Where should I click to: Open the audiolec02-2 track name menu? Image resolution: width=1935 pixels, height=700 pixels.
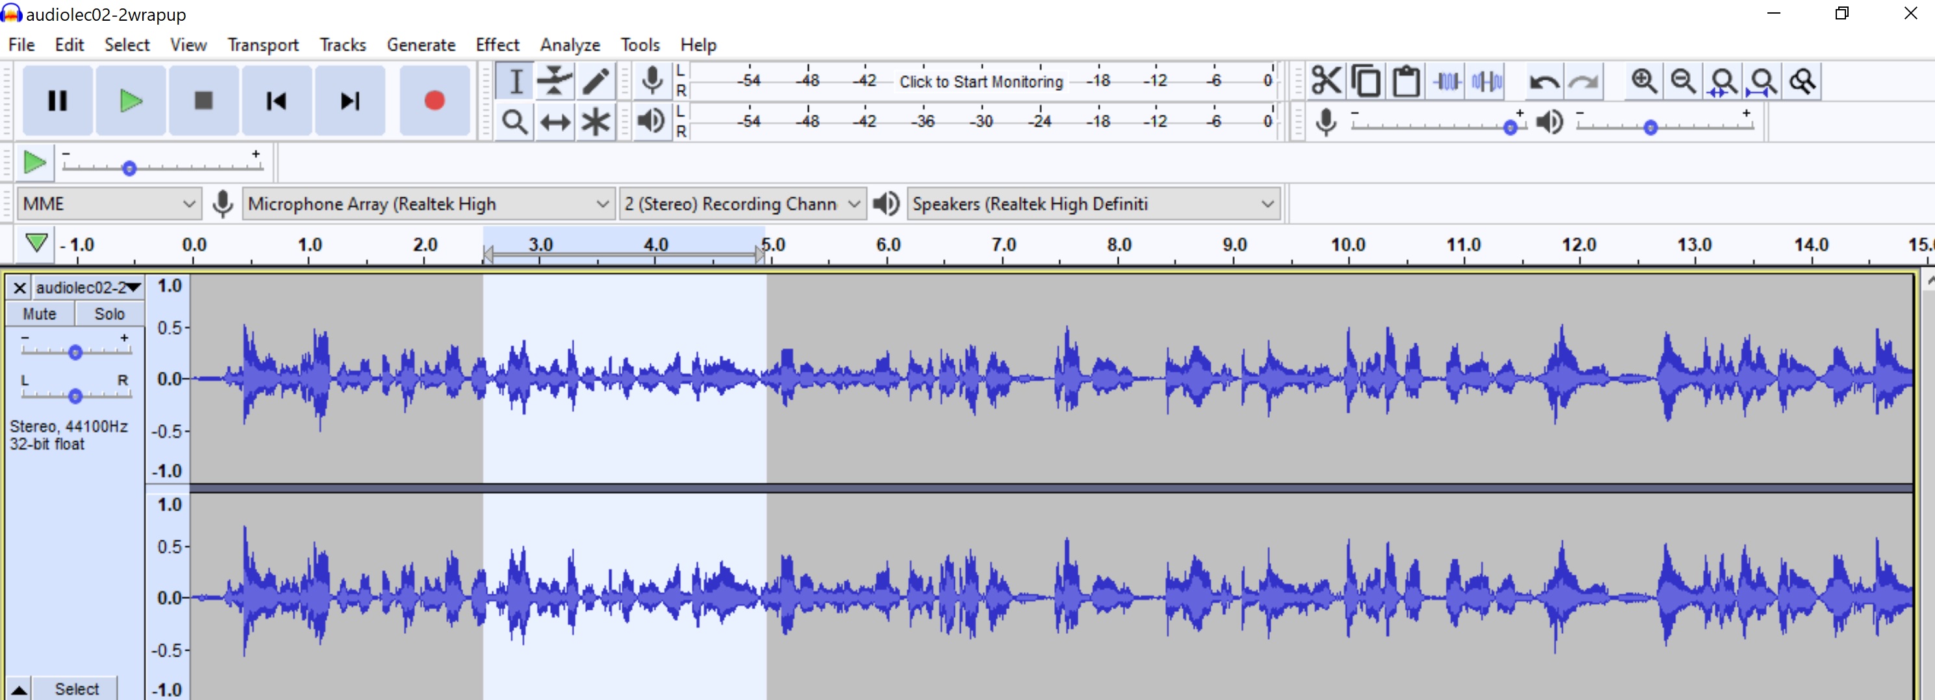pyautogui.click(x=88, y=287)
